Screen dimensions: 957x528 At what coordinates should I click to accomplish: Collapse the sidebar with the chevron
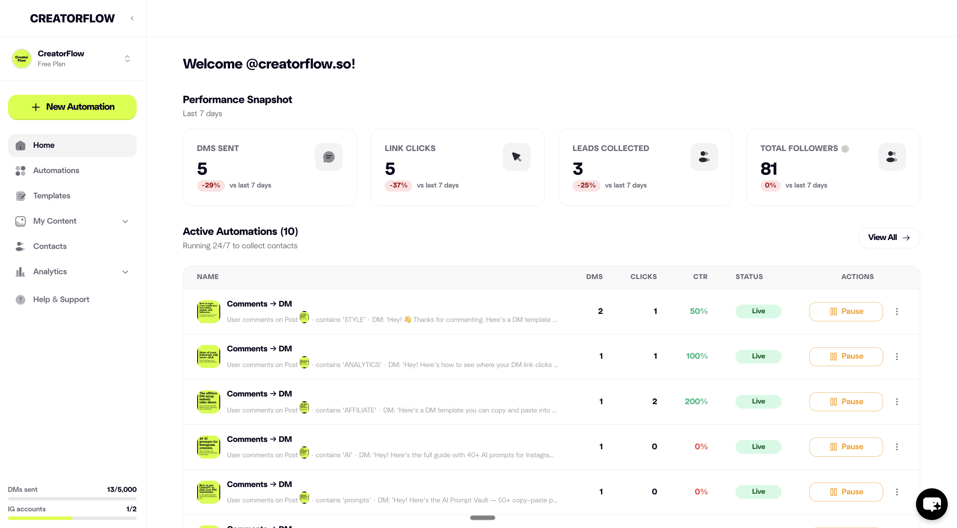click(132, 18)
